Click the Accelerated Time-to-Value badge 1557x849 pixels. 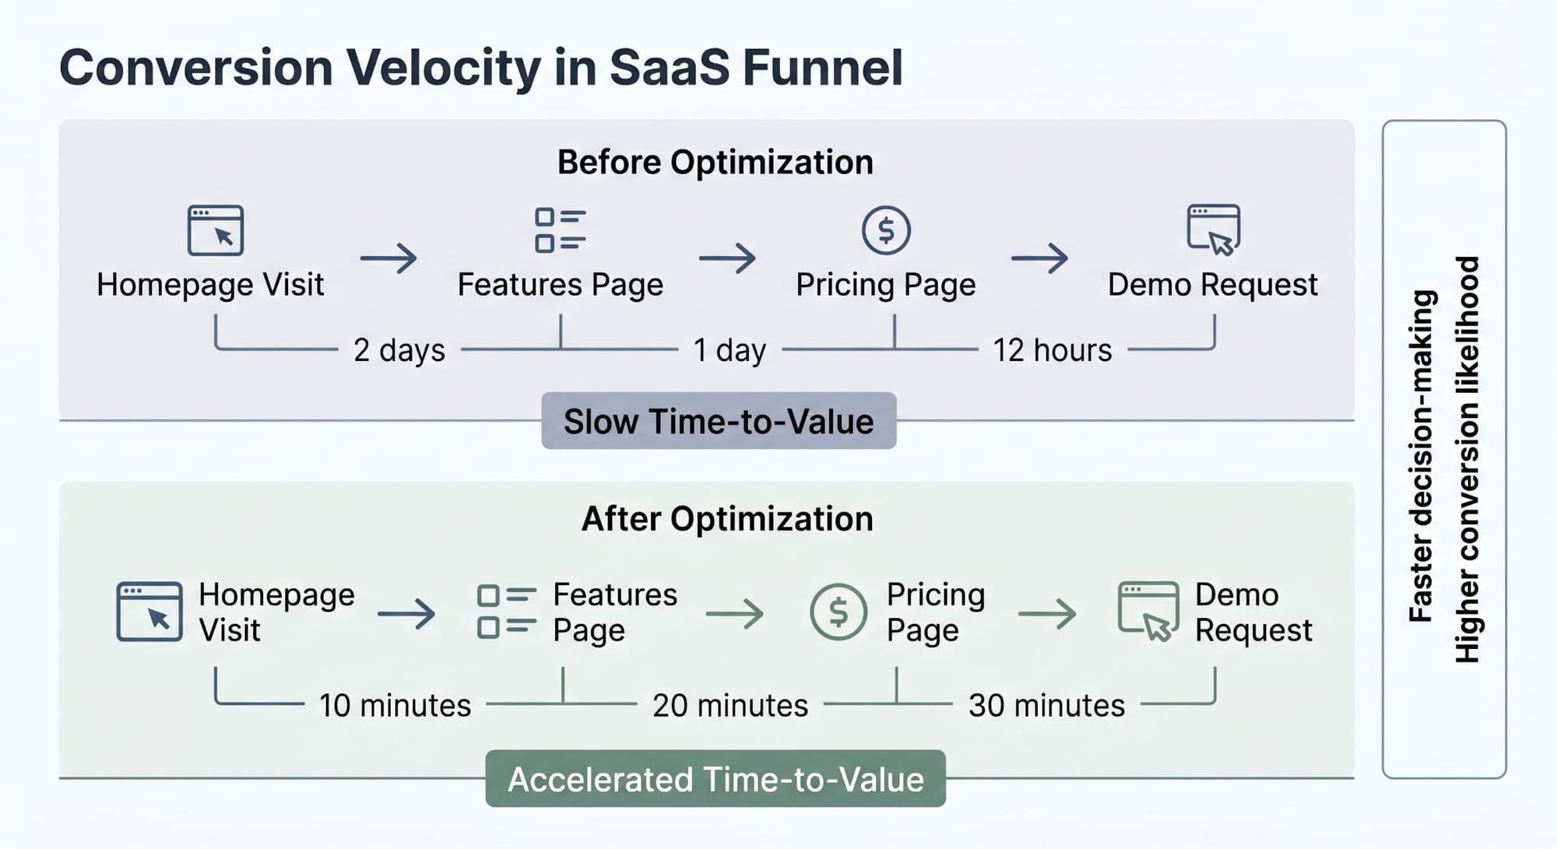pyautogui.click(x=715, y=779)
